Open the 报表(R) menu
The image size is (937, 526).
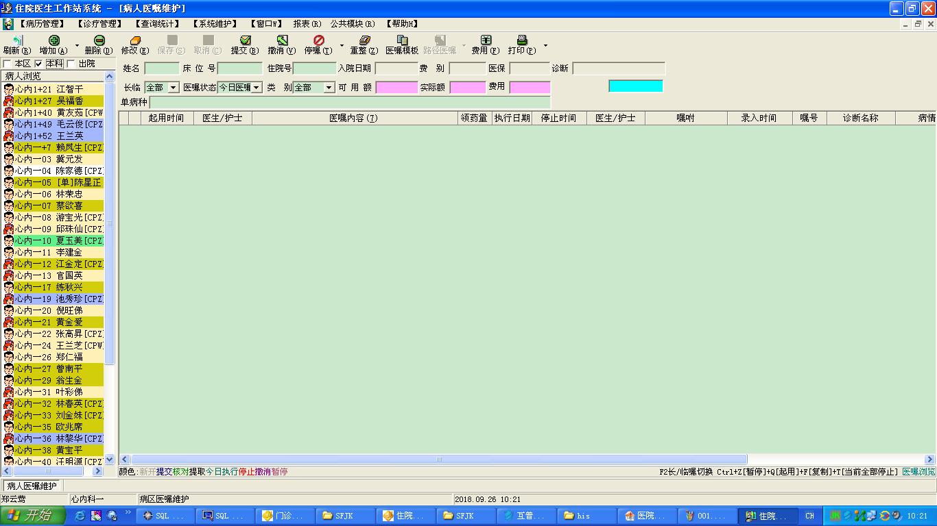click(x=307, y=24)
